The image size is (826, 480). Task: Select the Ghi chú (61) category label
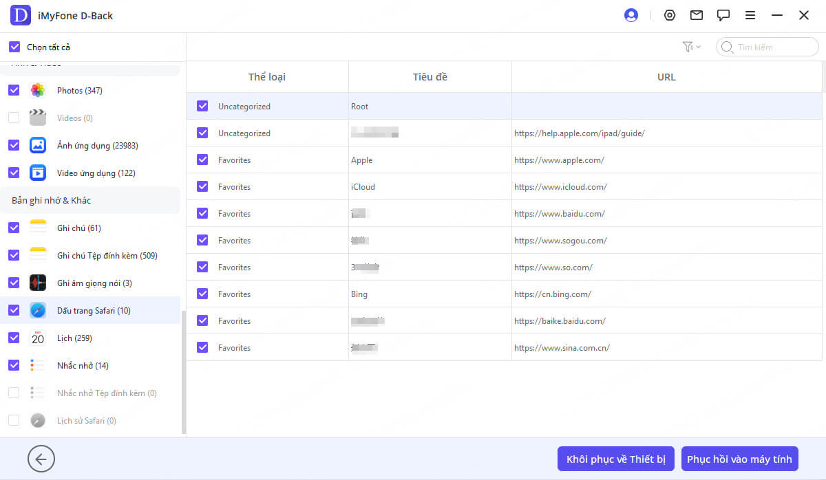(x=79, y=228)
